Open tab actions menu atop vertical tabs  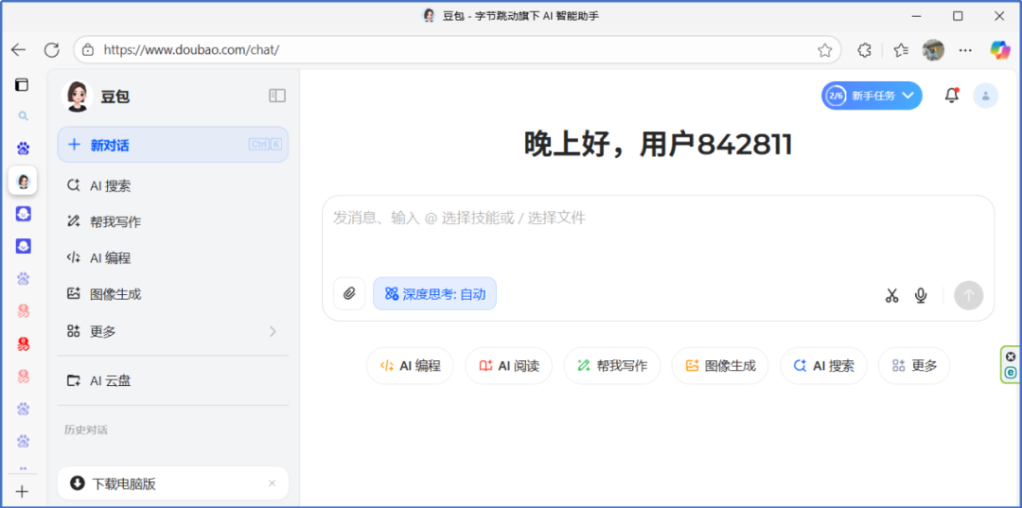[x=23, y=85]
